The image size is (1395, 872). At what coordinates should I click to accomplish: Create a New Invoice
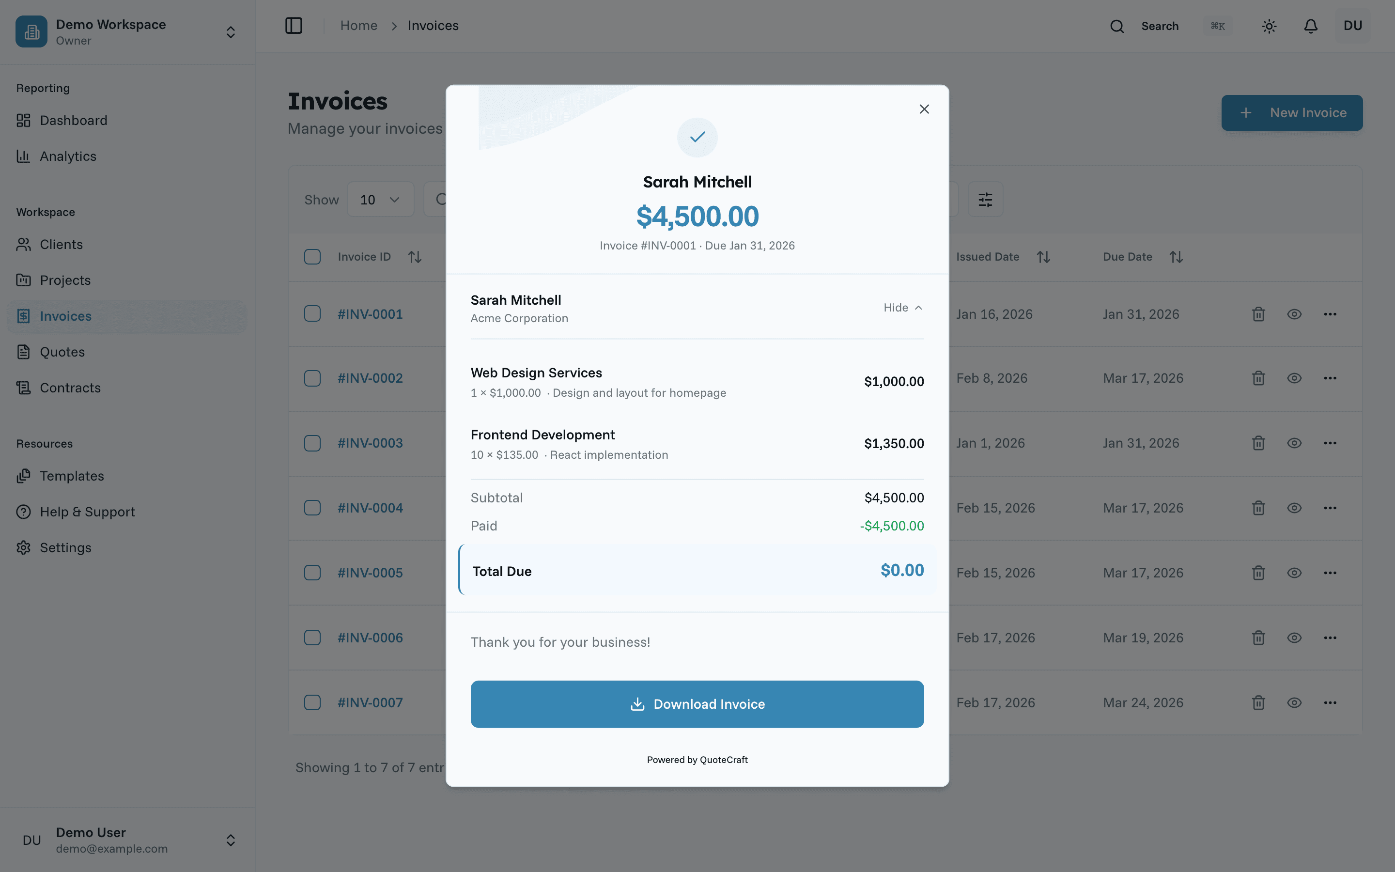[1291, 112]
